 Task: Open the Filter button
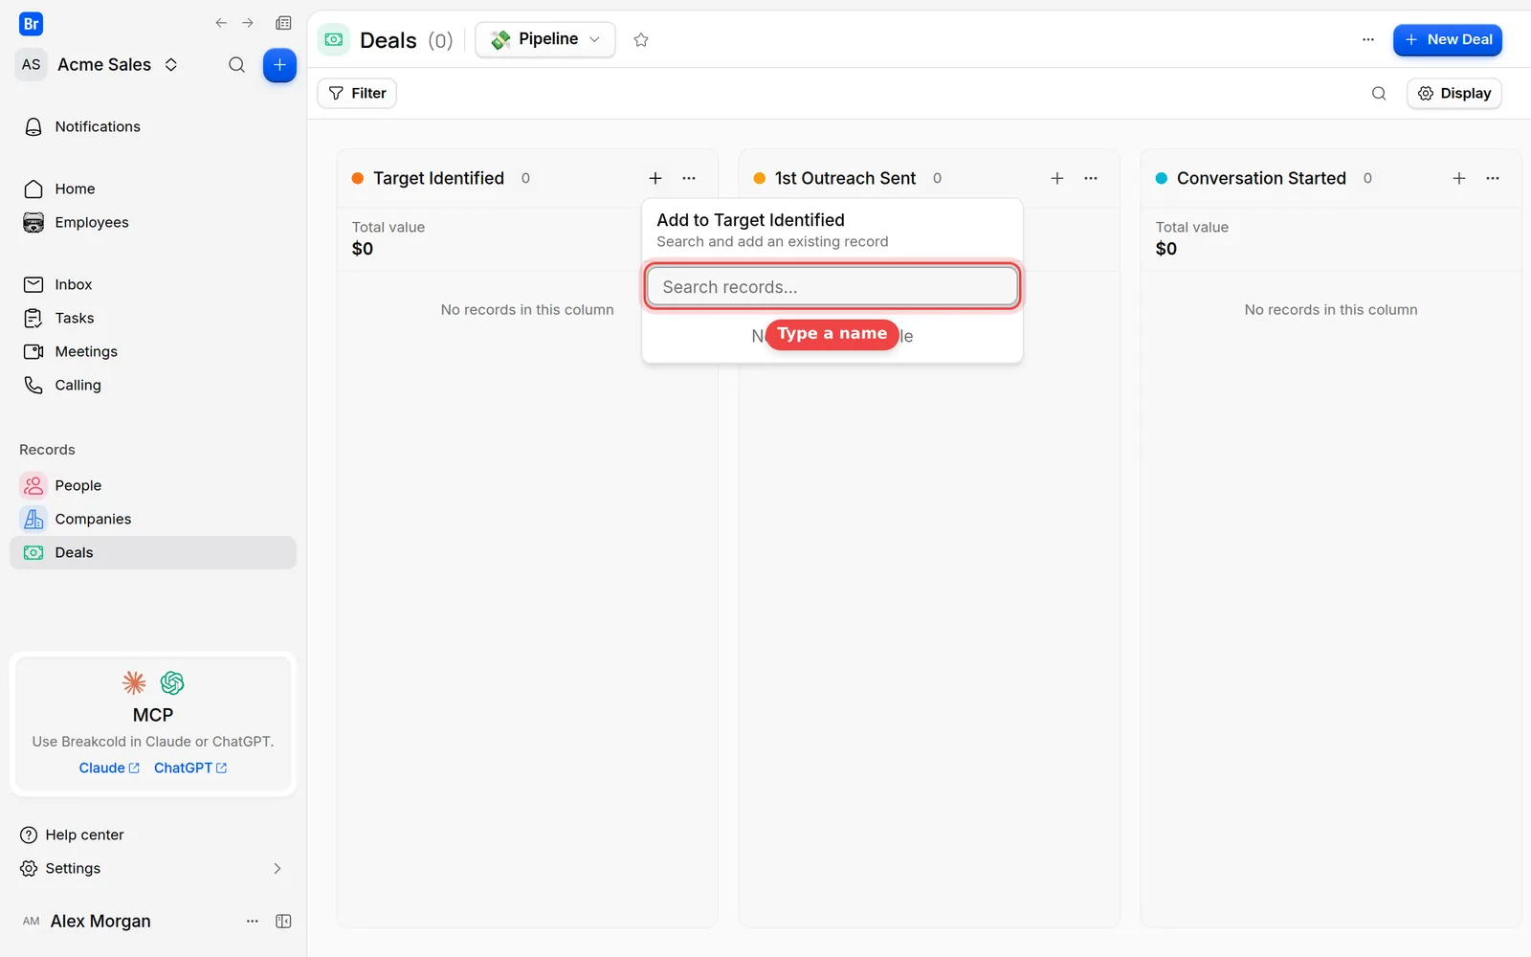point(357,93)
